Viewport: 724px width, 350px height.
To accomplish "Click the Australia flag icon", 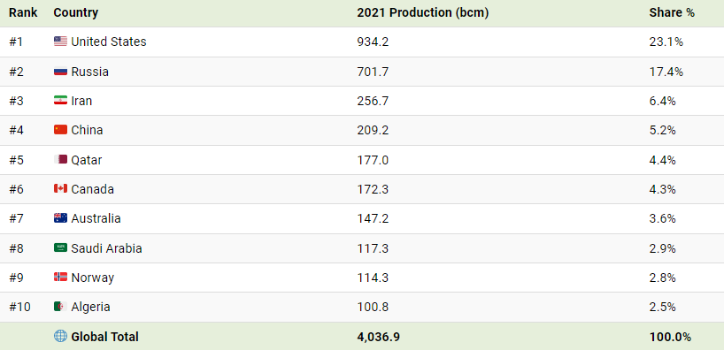I will (60, 218).
